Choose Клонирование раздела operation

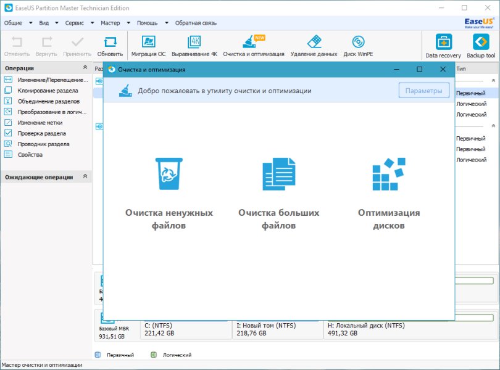pyautogui.click(x=48, y=91)
